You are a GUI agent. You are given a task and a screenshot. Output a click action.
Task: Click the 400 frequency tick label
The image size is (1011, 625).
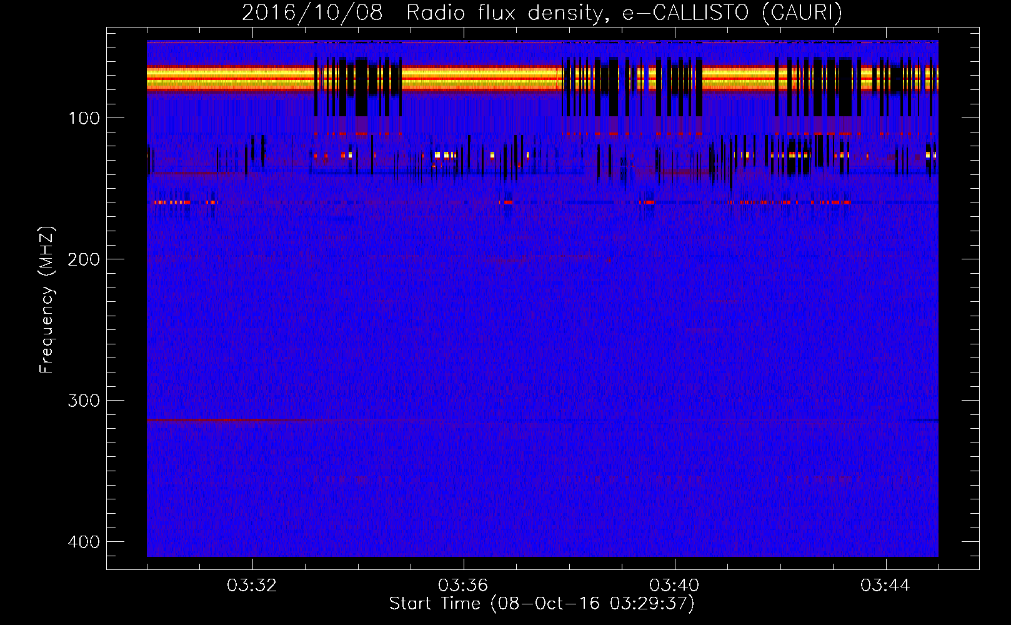pyautogui.click(x=84, y=542)
